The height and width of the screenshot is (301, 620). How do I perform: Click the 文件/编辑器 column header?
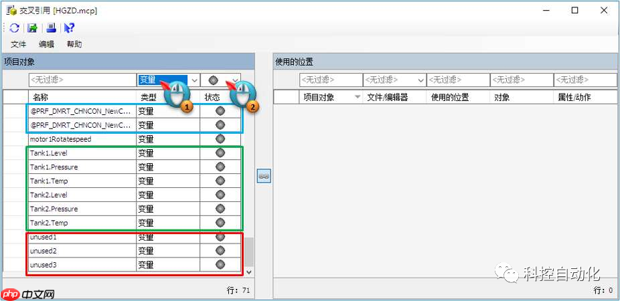394,97
